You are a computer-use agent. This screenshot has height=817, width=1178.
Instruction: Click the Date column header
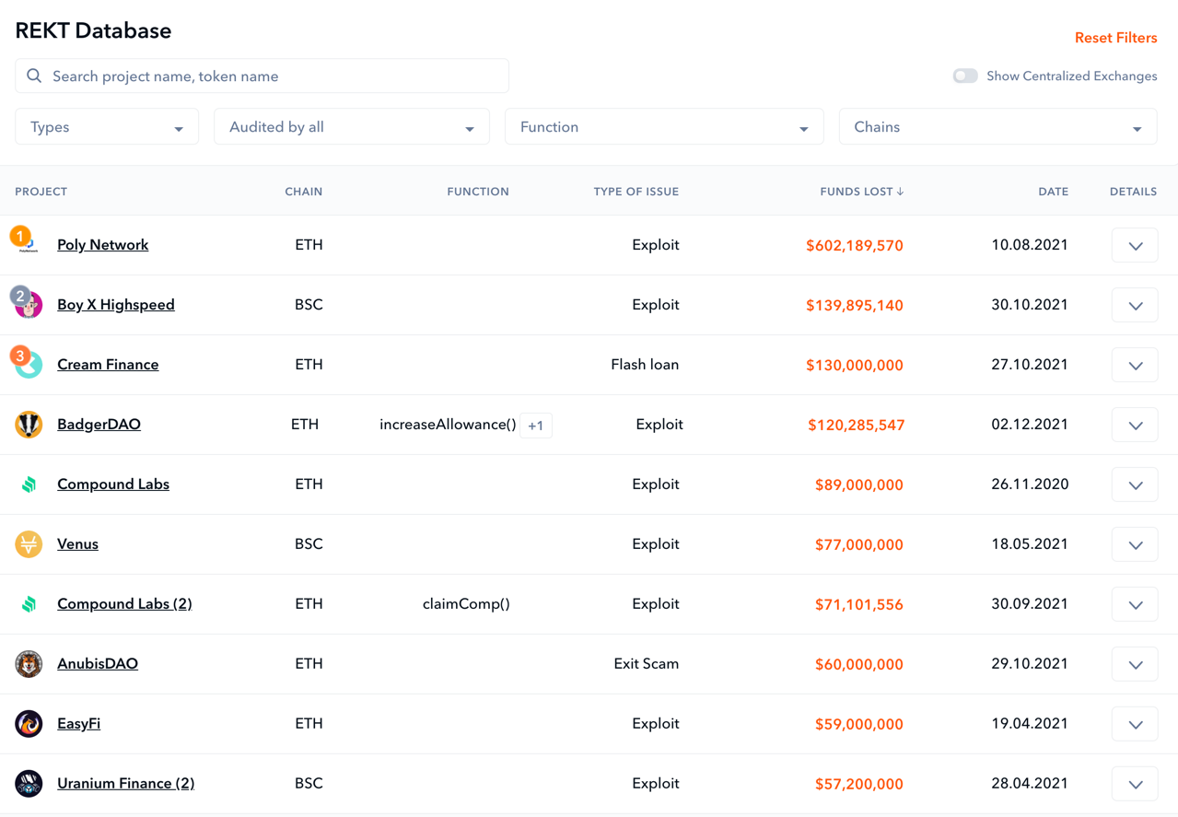tap(1053, 192)
